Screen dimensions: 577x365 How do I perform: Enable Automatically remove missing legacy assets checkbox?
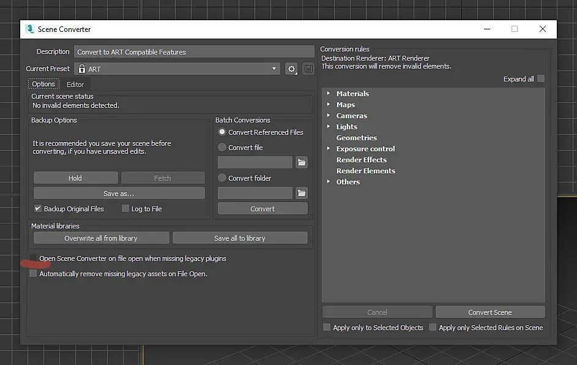[33, 273]
